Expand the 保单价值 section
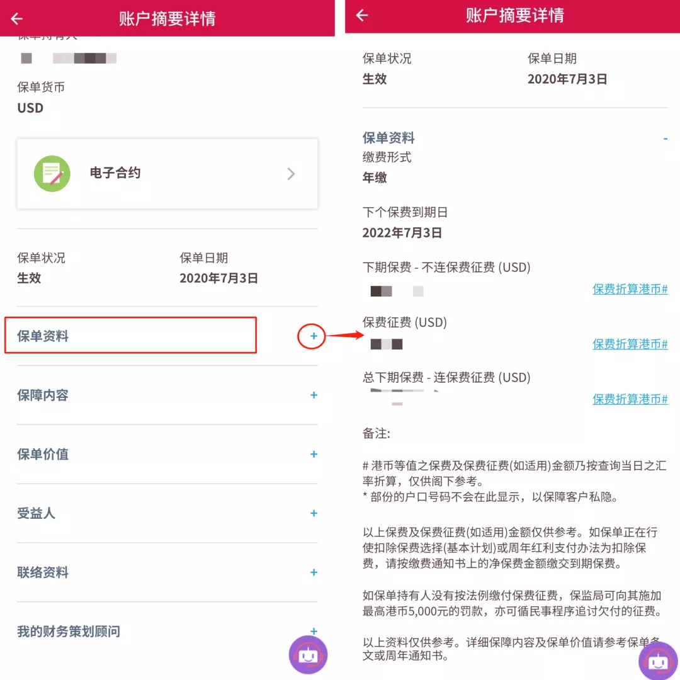 click(x=314, y=454)
